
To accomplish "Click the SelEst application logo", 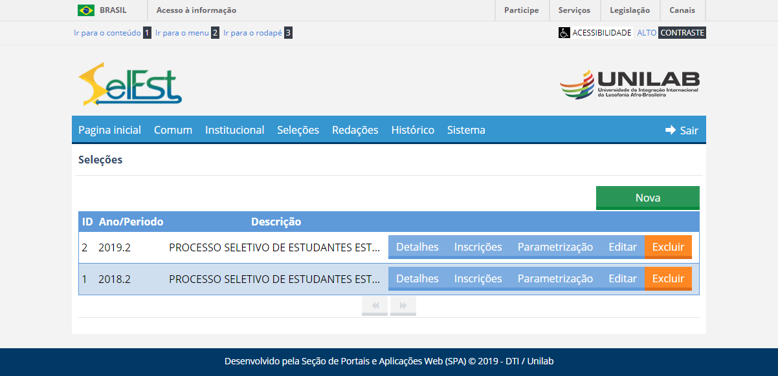I will [129, 84].
